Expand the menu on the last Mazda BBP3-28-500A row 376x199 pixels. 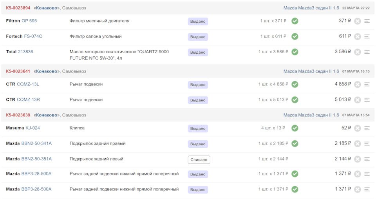367,190
